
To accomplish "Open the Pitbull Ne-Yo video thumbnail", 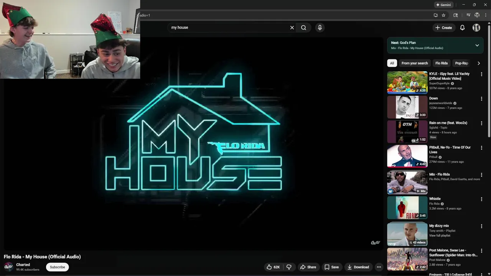I will [407, 156].
